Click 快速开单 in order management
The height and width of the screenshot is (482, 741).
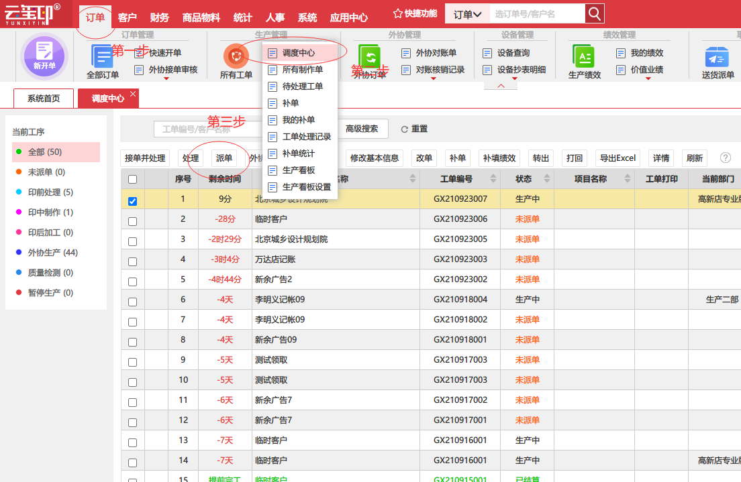158,53
